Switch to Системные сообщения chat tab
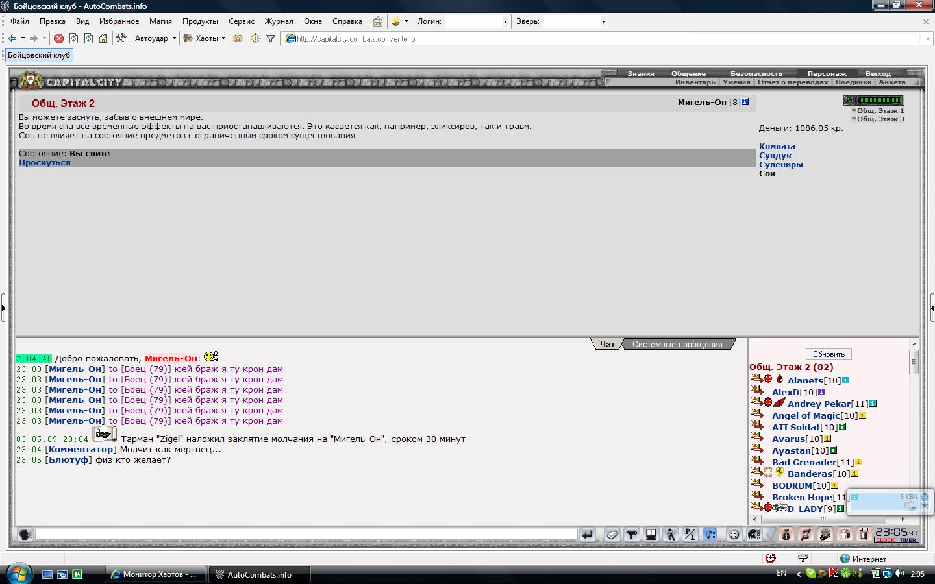The width and height of the screenshot is (935, 584). 677,344
